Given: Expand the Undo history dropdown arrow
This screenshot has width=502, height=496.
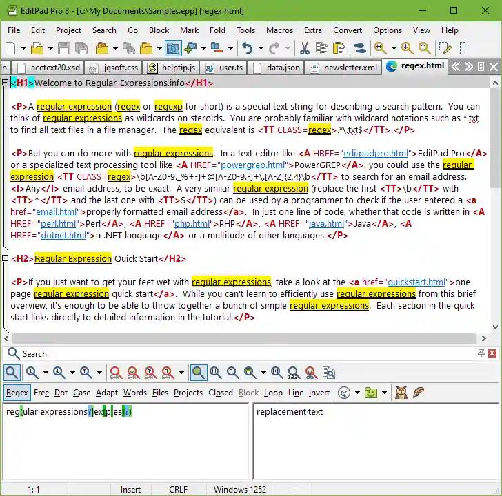Looking at the screenshot, I should [x=261, y=48].
